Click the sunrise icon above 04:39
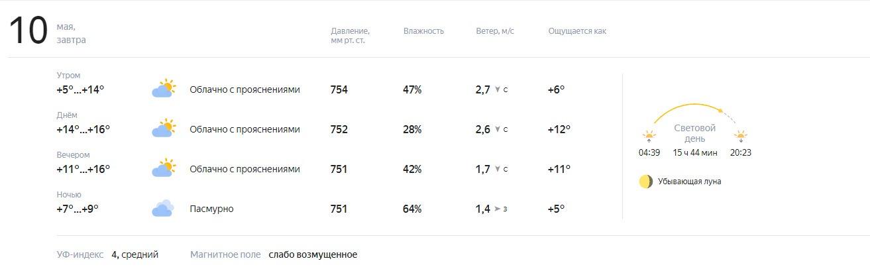 649,137
